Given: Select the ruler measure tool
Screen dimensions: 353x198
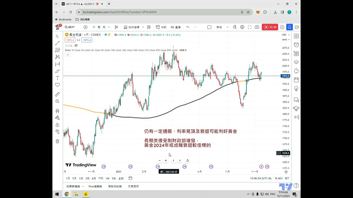Looking at the screenshot, I should [x=57, y=94].
